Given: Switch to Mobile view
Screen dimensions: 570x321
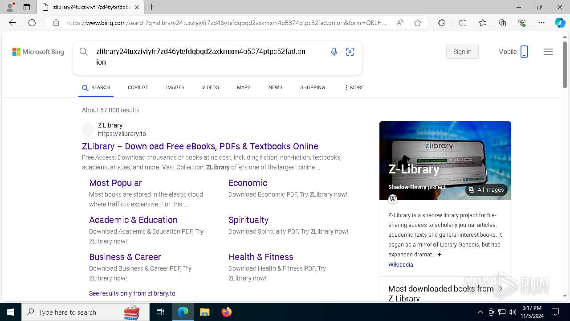Looking at the screenshot, I should [513, 52].
